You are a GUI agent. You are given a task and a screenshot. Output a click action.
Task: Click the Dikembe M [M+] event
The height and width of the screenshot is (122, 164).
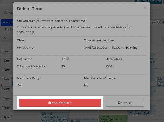coord(140,113)
